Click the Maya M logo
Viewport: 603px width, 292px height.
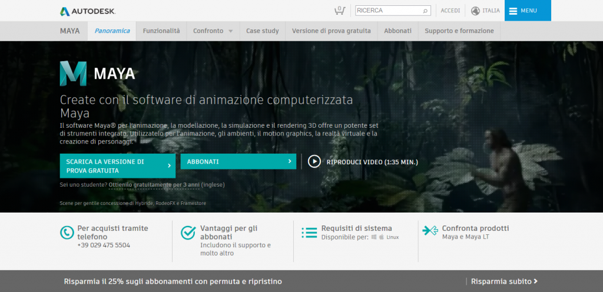click(73, 74)
